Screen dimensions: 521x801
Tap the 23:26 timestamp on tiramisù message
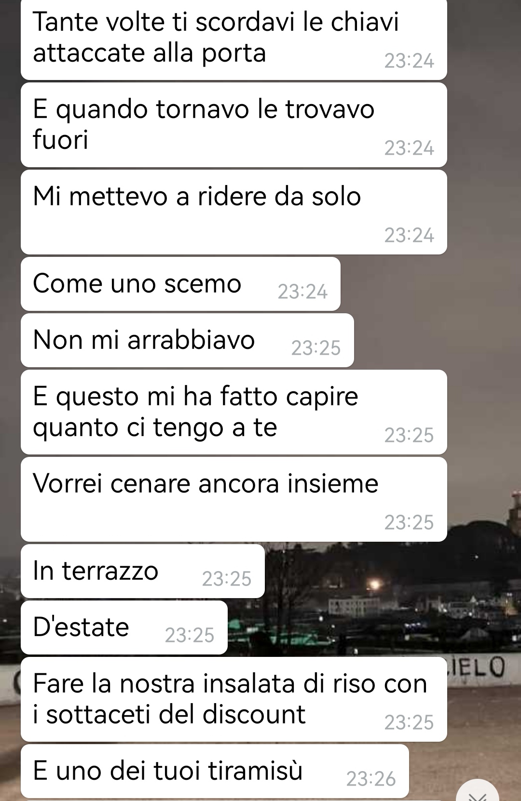371,779
